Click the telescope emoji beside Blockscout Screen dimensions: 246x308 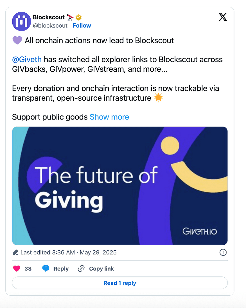(70, 17)
